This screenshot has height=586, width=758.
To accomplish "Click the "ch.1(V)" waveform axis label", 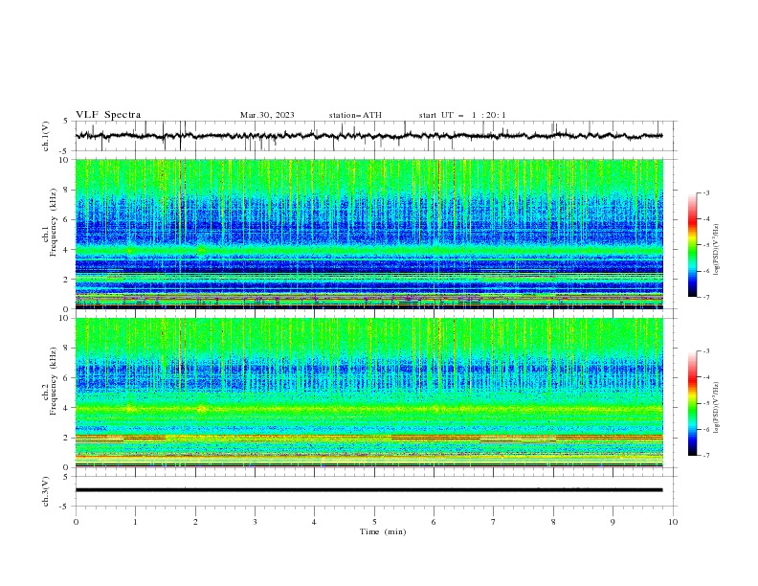I will coord(46,136).
